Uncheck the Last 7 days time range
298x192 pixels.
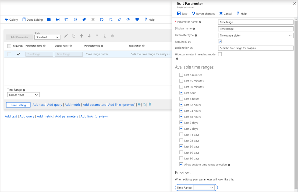[181, 129]
